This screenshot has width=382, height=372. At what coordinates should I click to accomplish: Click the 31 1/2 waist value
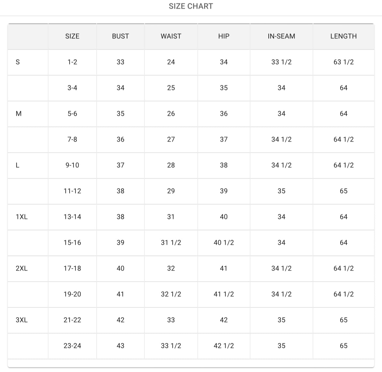171,243
